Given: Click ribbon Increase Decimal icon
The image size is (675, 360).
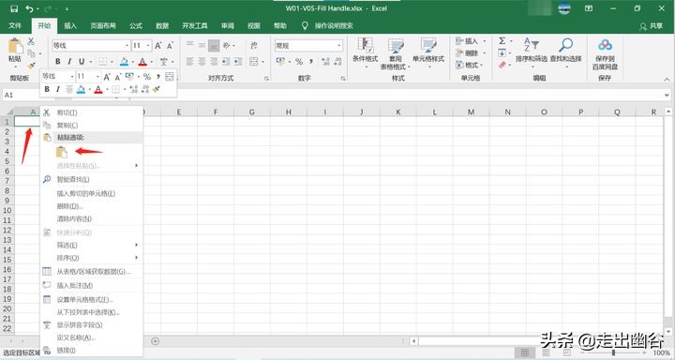Looking at the screenshot, I should click(325, 62).
